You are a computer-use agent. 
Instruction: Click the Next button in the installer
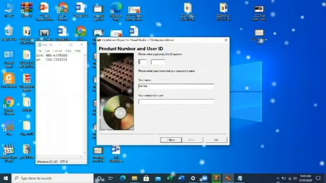click(193, 140)
